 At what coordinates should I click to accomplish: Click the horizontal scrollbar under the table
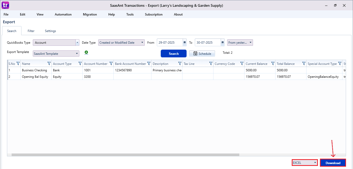tap(125, 155)
